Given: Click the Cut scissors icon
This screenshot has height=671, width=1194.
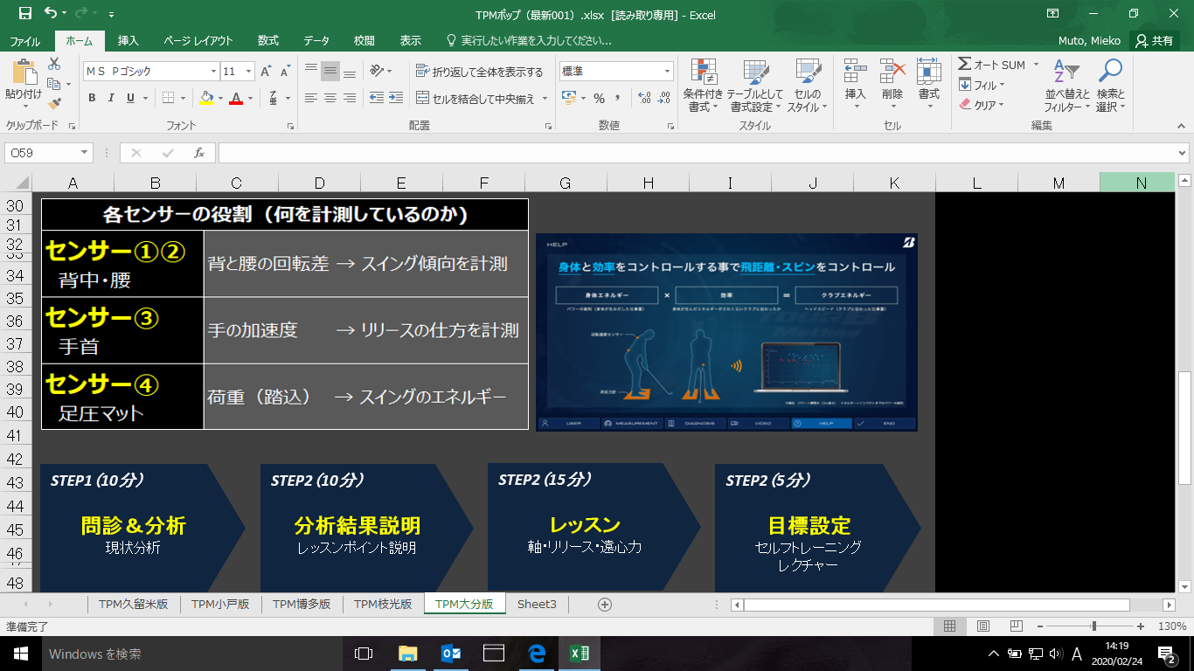Looking at the screenshot, I should click(54, 64).
